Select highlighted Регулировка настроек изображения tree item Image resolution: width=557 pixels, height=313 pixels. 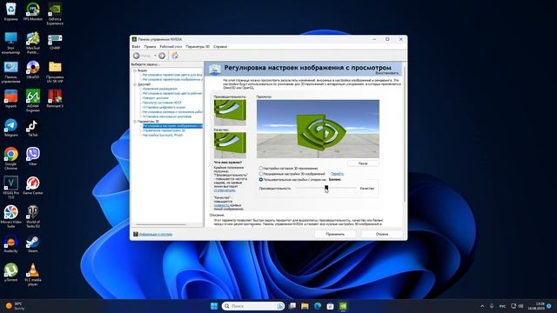[x=172, y=126]
